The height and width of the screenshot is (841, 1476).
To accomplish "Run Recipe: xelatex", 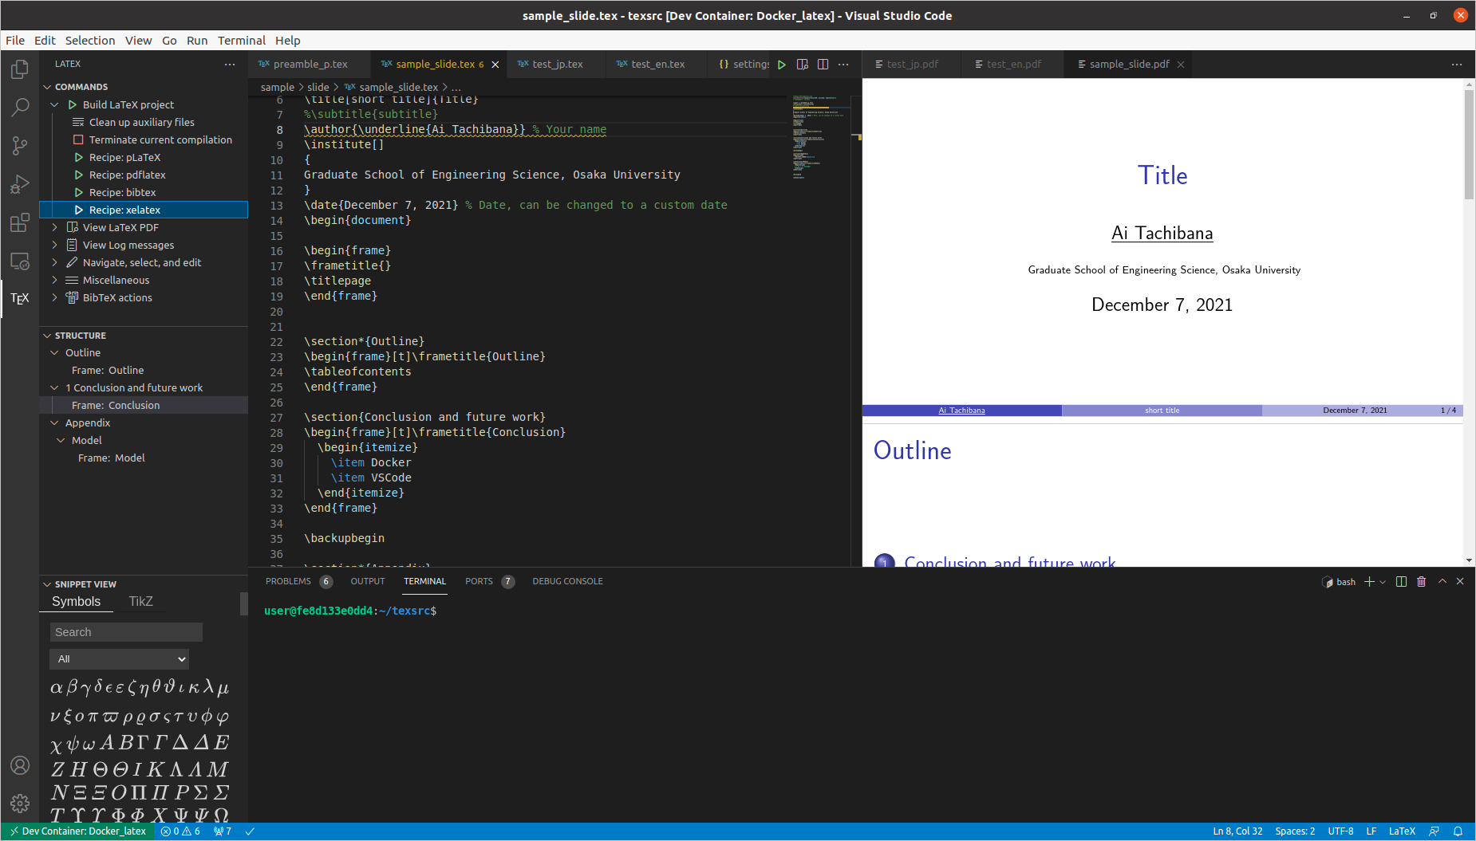I will click(144, 210).
